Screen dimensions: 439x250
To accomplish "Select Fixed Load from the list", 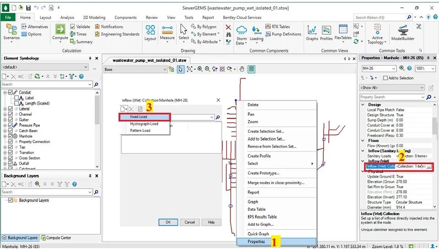I will click(x=139, y=117).
